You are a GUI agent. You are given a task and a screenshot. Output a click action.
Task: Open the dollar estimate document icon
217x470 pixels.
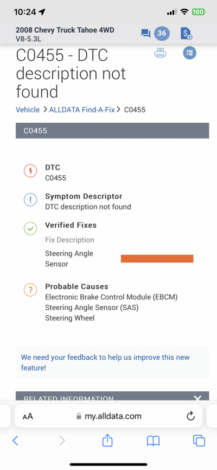186,33
